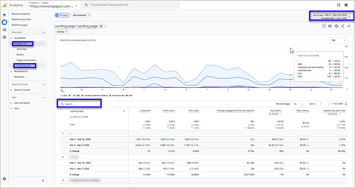The width and height of the screenshot is (355, 188).
Task: Open the Day granularity dropdown
Action: coord(338,40)
